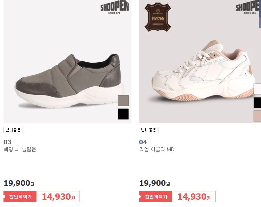Open product link 리얼 어글리 MD

click(x=157, y=149)
